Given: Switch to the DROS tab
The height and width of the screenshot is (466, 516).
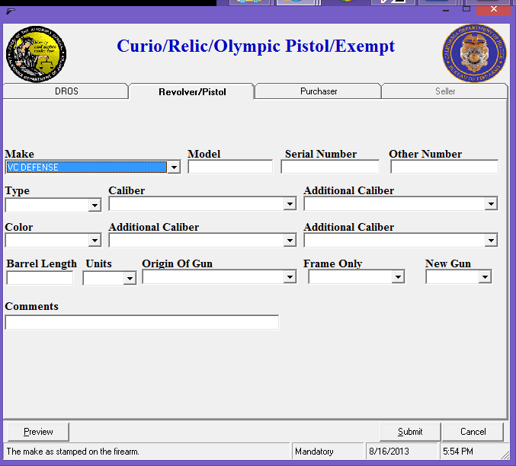Looking at the screenshot, I should [66, 91].
